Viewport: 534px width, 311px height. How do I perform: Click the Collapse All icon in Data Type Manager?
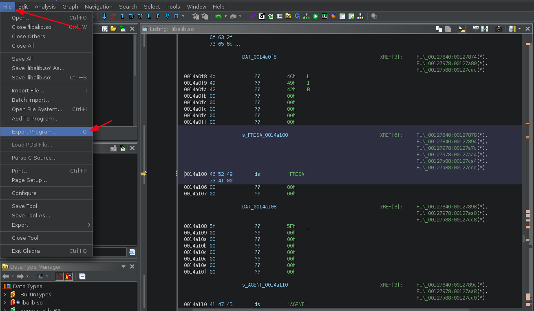82,276
